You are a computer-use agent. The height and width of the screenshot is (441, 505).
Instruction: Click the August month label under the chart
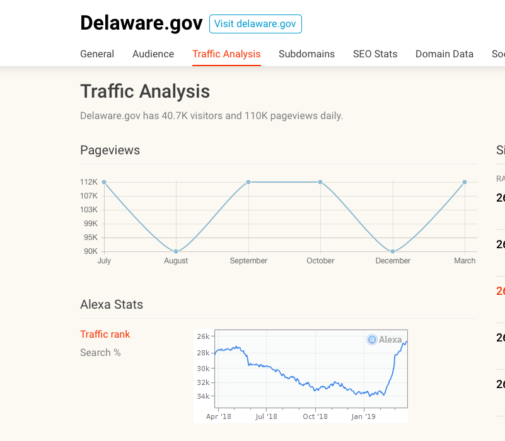(x=176, y=261)
